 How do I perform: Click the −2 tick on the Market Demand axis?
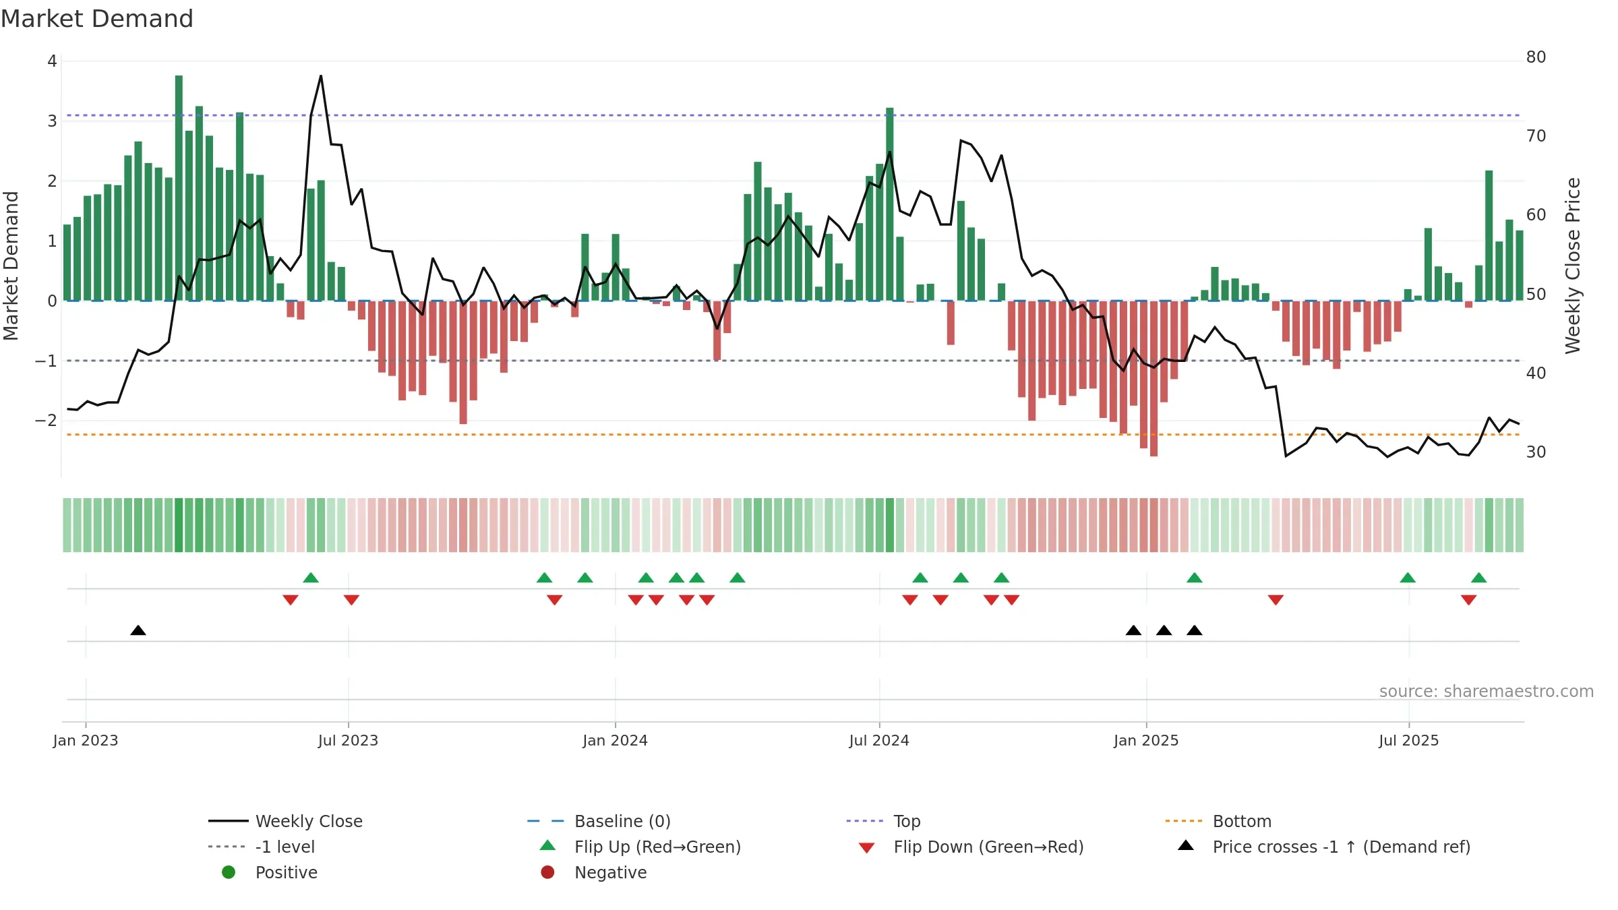46,421
